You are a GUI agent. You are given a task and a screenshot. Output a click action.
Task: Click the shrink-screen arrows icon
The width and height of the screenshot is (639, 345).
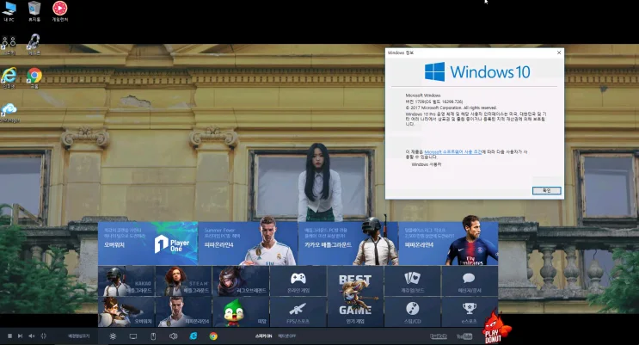coord(44,336)
